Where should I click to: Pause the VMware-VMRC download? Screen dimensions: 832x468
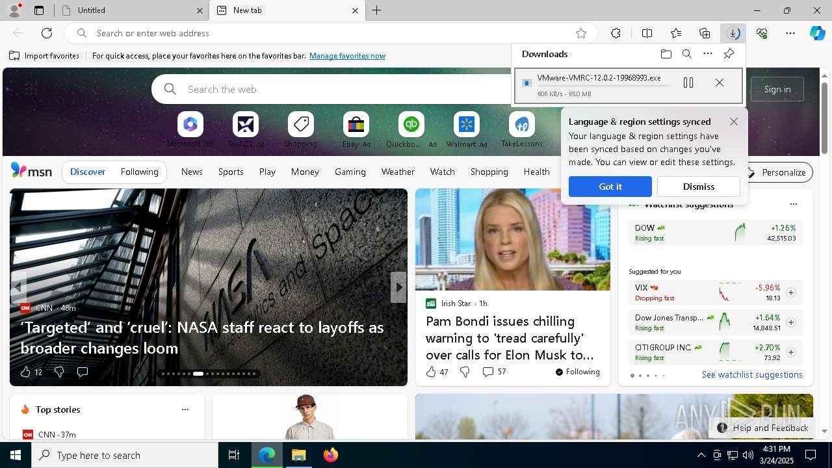688,83
